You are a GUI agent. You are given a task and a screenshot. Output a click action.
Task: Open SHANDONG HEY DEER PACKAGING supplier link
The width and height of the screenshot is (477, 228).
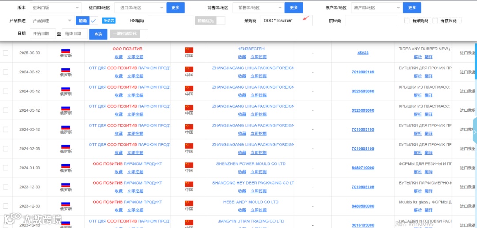[253, 183]
